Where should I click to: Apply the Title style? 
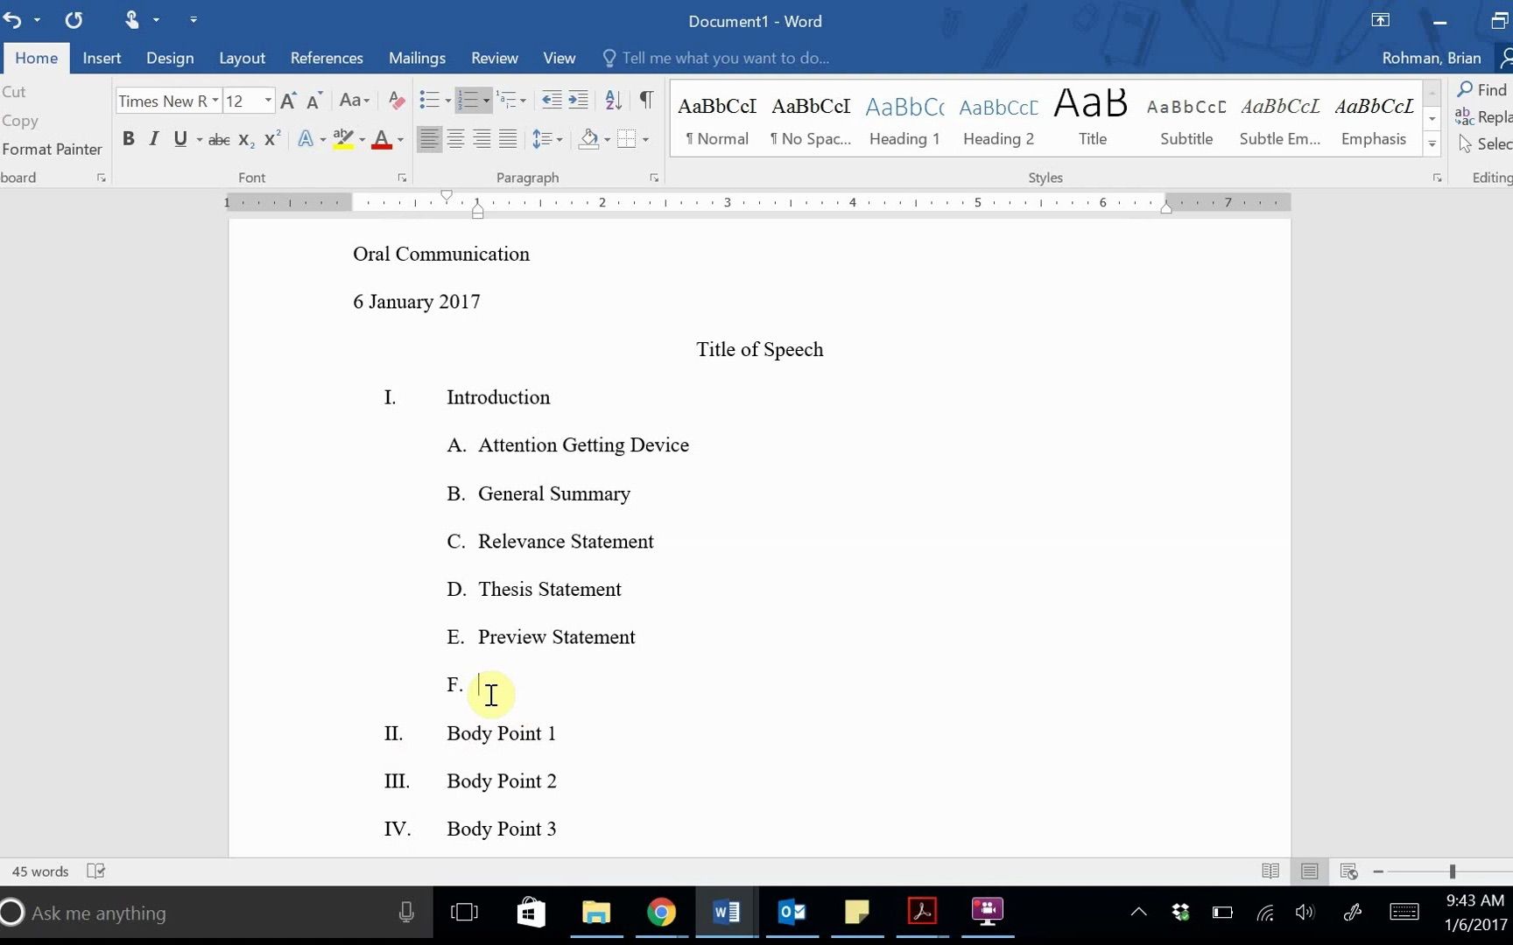pyautogui.click(x=1092, y=120)
